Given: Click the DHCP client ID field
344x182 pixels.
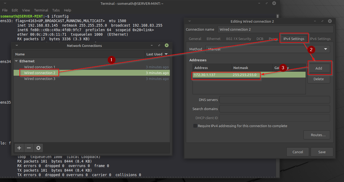Looking at the screenshot, I should [275, 118].
